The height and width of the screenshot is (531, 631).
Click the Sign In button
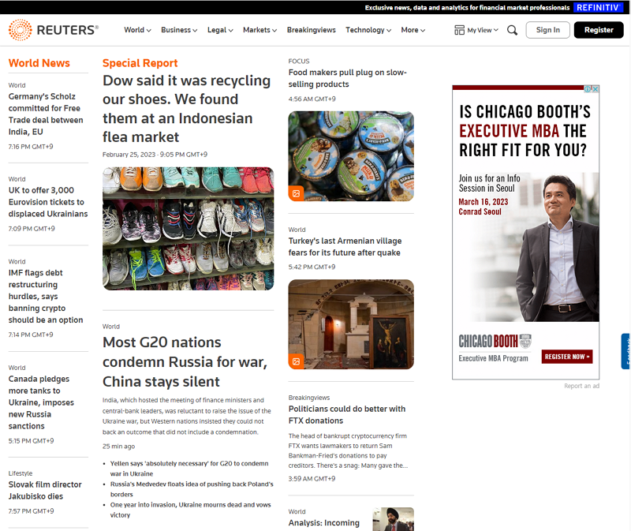pos(547,30)
